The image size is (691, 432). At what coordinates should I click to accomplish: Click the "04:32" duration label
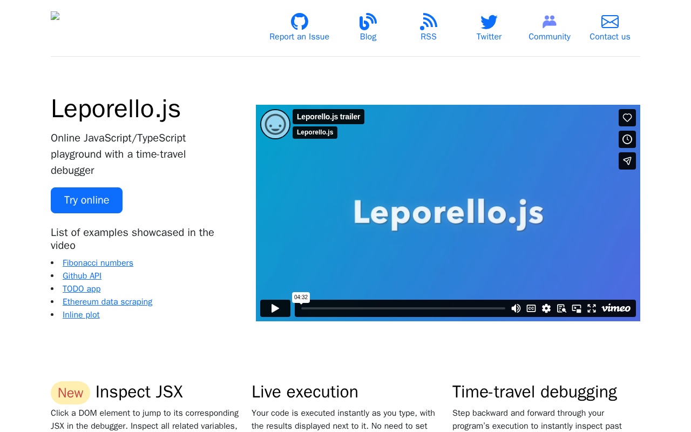point(301,297)
